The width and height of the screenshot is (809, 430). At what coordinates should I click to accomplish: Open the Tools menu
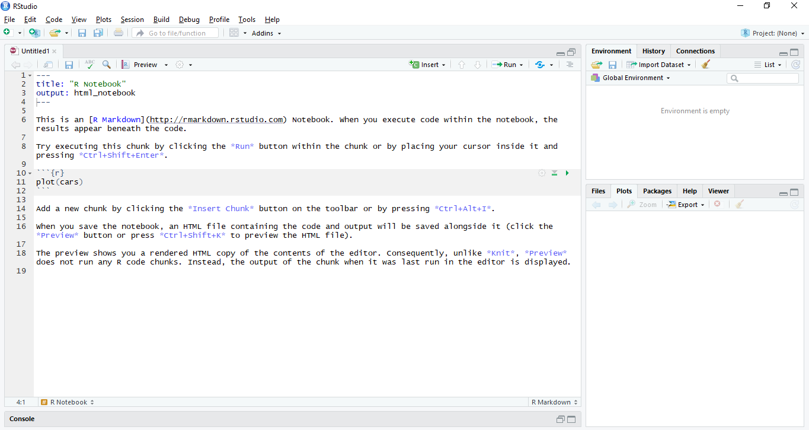pos(247,20)
